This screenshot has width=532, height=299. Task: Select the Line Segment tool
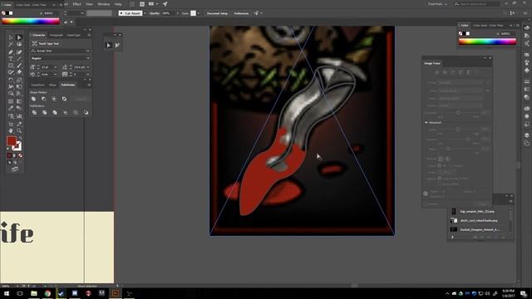pyautogui.click(x=19, y=59)
